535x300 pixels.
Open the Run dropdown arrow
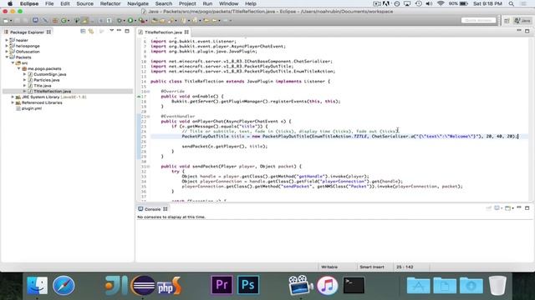coord(135,21)
